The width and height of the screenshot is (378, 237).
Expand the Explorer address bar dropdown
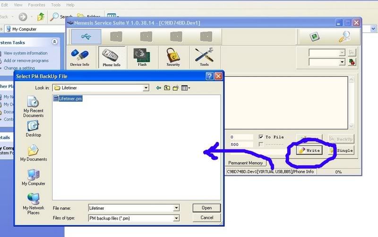point(373,29)
